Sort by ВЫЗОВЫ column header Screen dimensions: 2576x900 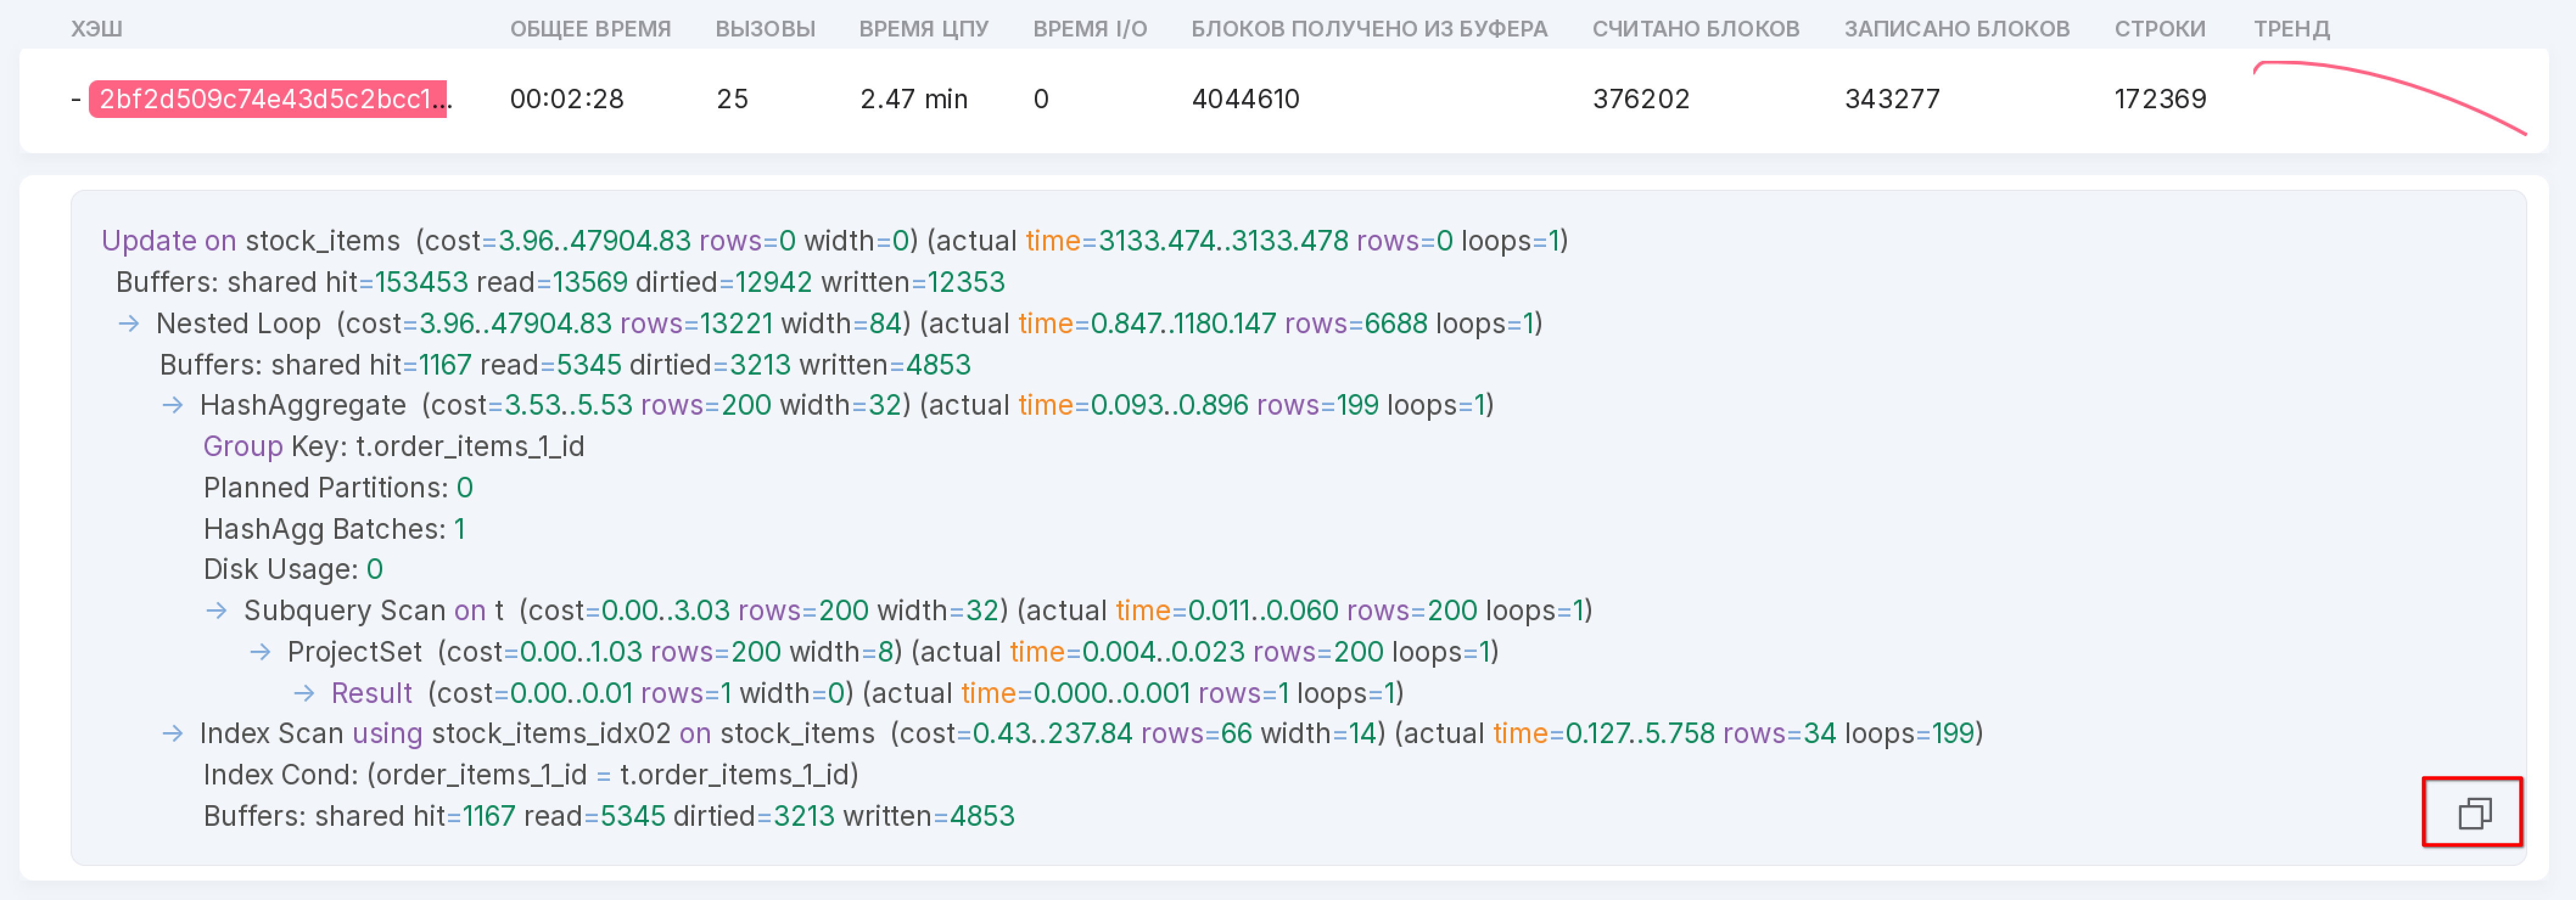pyautogui.click(x=765, y=29)
